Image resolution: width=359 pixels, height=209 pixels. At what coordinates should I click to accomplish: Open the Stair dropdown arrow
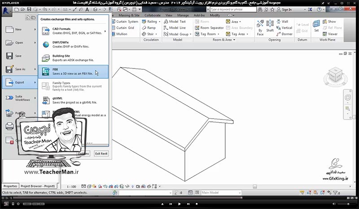(x=156, y=34)
